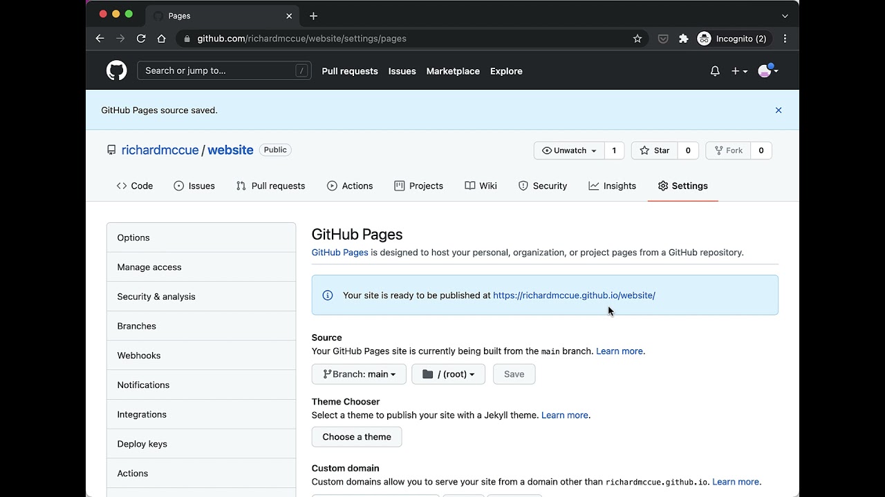Open Notifications in settings sidebar

click(x=201, y=385)
